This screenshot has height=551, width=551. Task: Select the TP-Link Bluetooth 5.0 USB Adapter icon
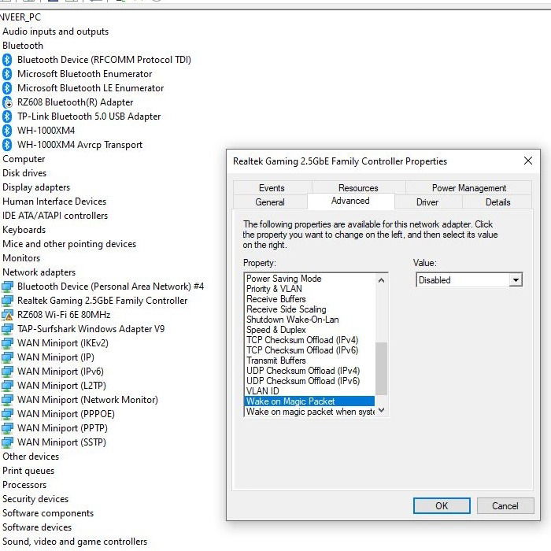tap(7, 116)
